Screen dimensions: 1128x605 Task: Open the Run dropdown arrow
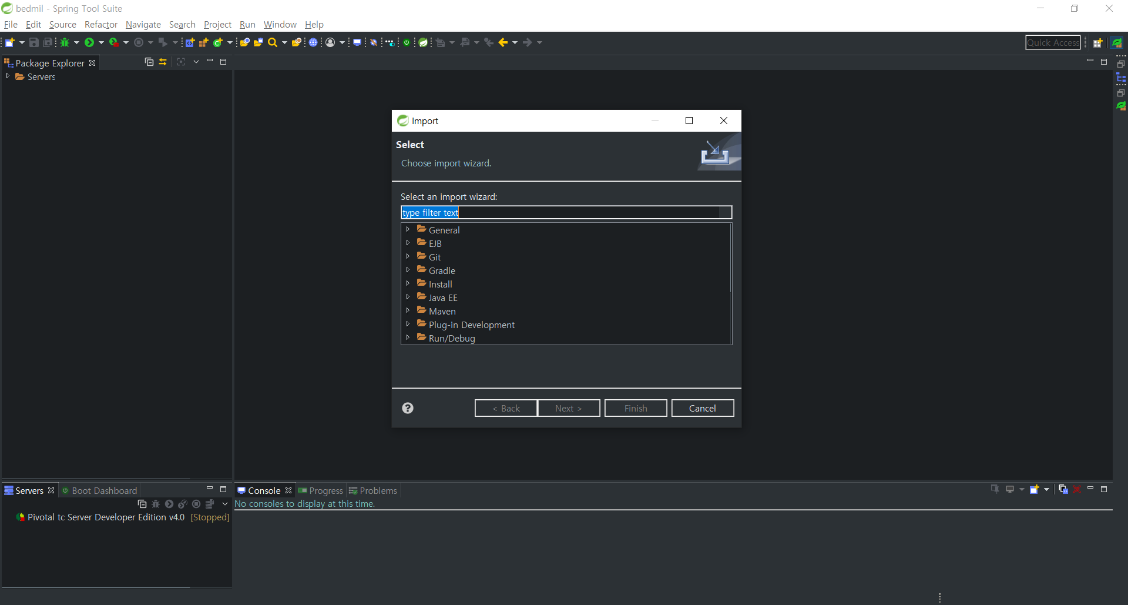(x=101, y=42)
